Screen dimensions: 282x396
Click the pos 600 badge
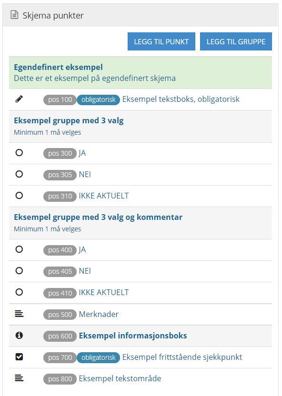[60, 336]
